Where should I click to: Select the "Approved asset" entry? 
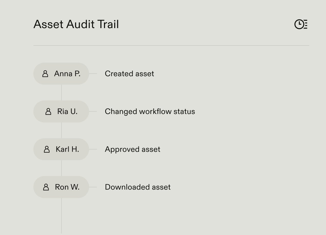132,149
